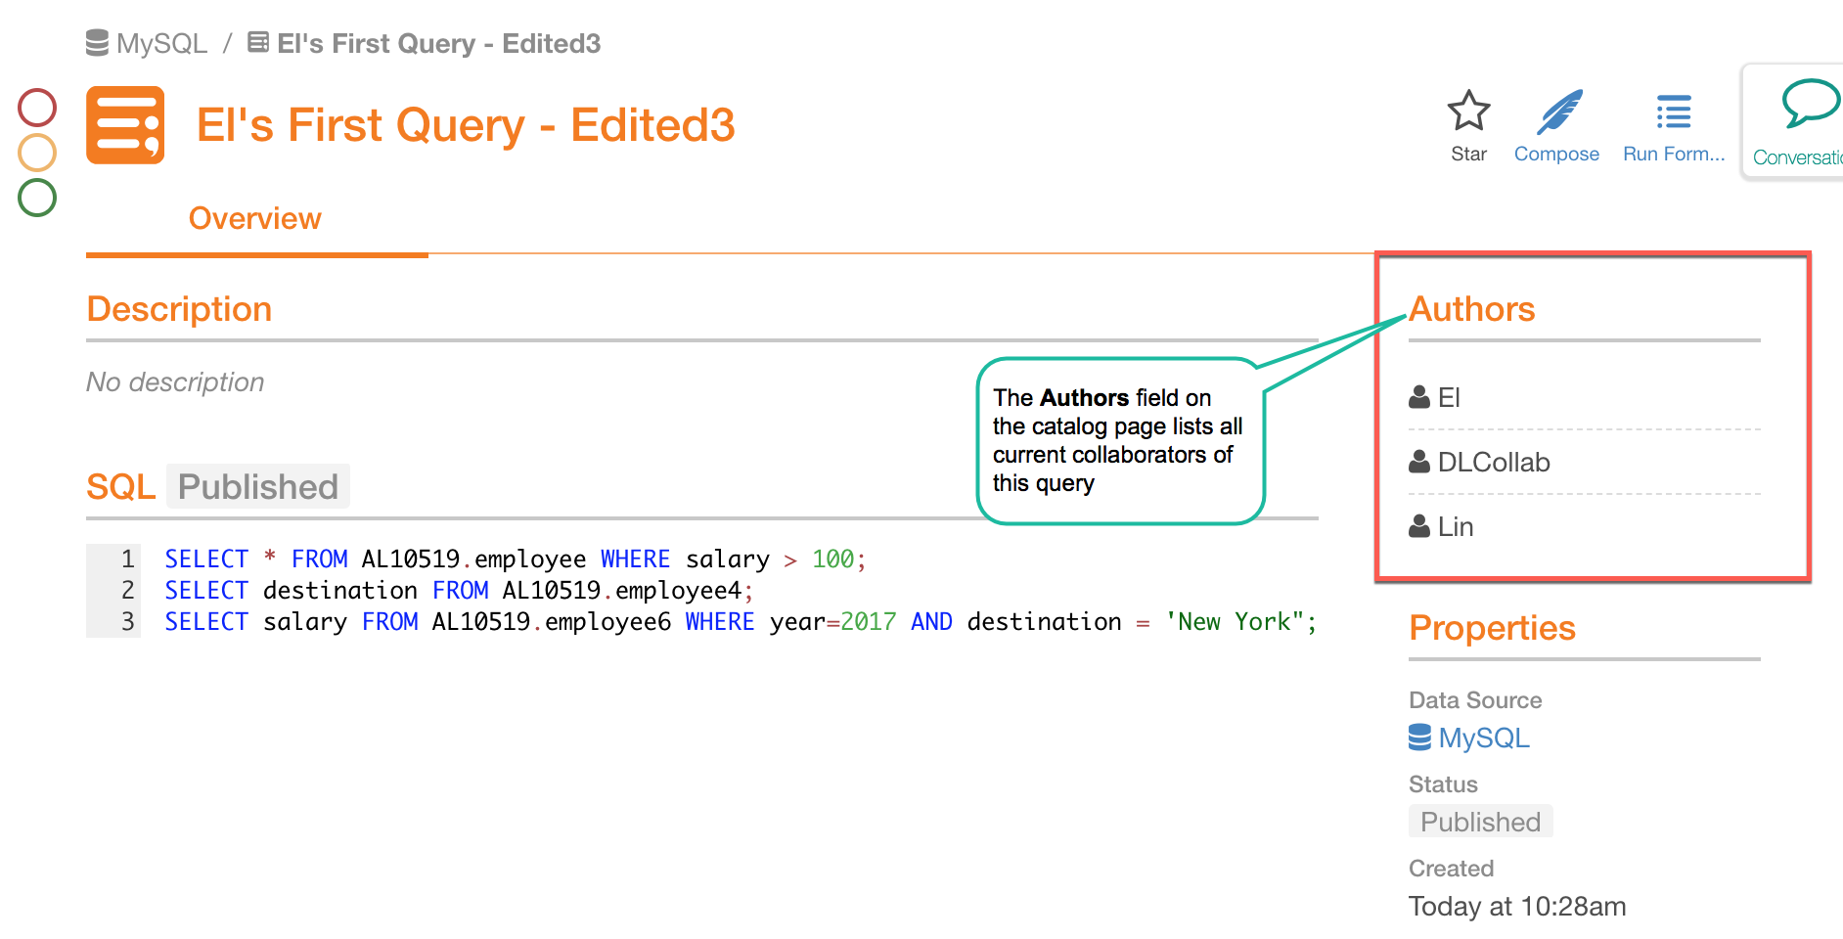Click the orange query icon beside the title
Image resolution: width=1843 pixels, height=939 pixels.
point(125,125)
